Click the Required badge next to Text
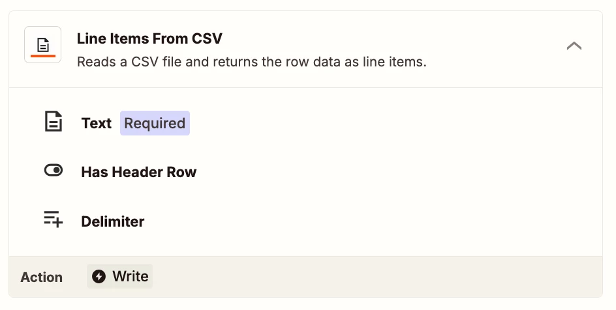Image resolution: width=616 pixels, height=310 pixels. pos(155,123)
